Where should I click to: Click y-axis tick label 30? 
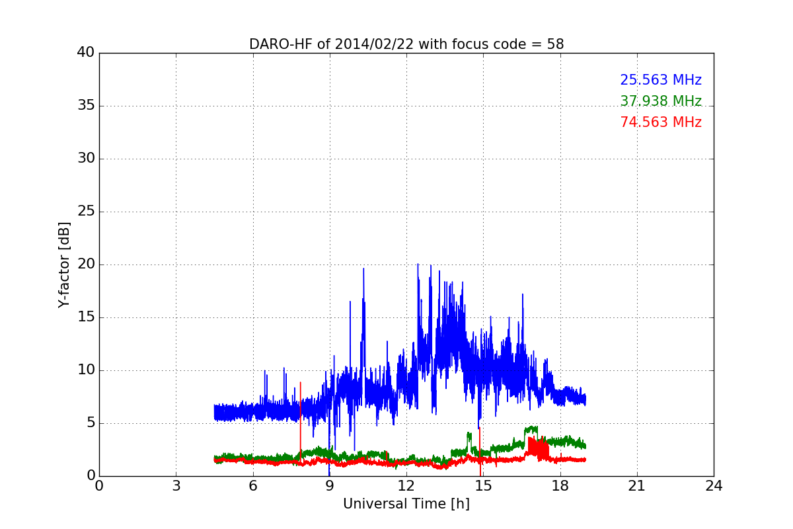pos(85,159)
